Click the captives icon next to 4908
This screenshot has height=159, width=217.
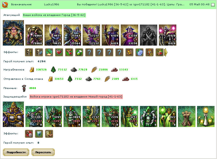pos(24,88)
